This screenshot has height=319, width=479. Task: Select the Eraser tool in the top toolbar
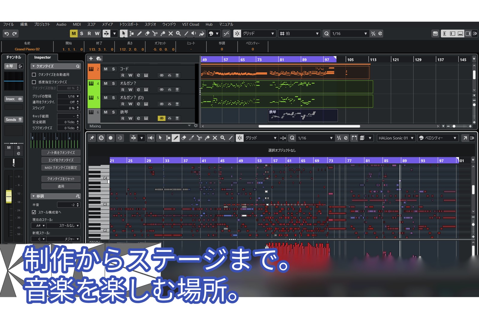(147, 34)
